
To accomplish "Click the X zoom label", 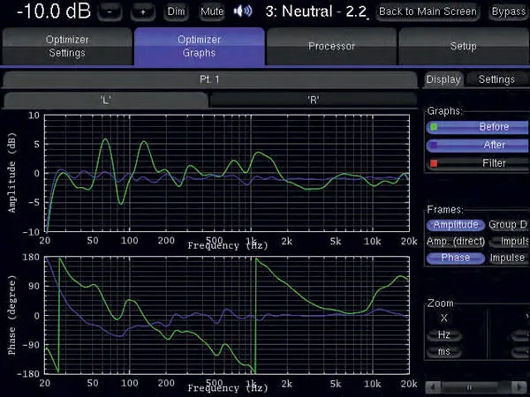I will click(444, 318).
